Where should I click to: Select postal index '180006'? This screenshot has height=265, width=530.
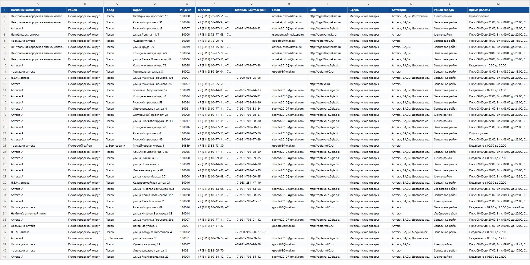coord(187,59)
